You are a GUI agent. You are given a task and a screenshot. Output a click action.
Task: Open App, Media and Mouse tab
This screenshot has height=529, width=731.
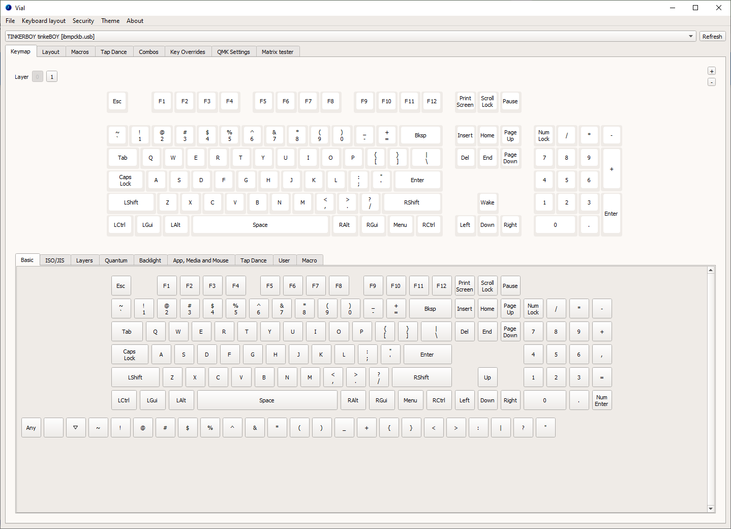(201, 260)
